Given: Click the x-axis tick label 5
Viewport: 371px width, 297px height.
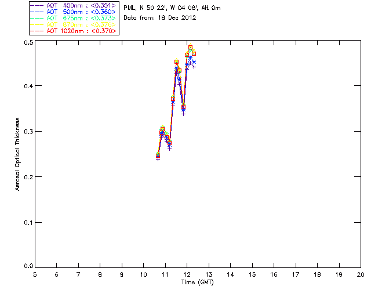Looking at the screenshot, I should [35, 274].
